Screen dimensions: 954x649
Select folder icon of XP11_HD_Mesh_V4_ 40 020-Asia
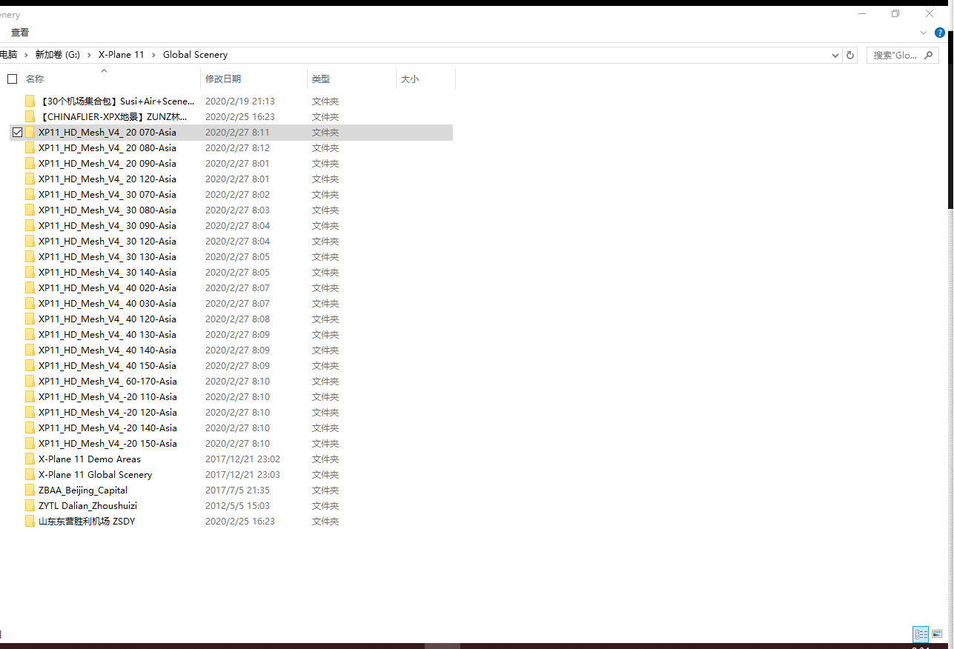click(30, 287)
